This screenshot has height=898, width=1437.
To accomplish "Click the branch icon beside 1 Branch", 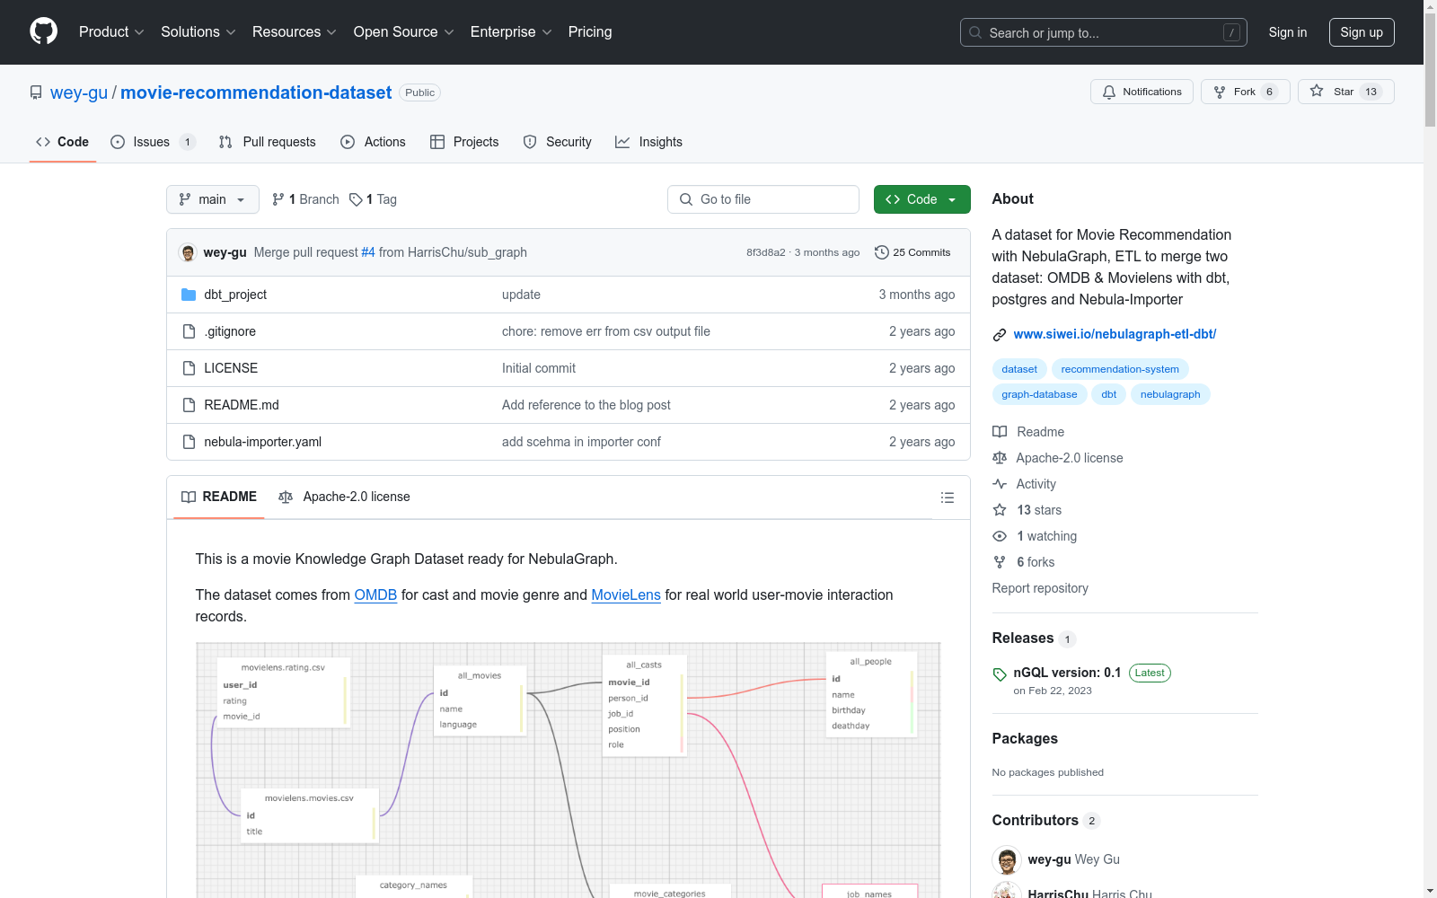I will (278, 199).
